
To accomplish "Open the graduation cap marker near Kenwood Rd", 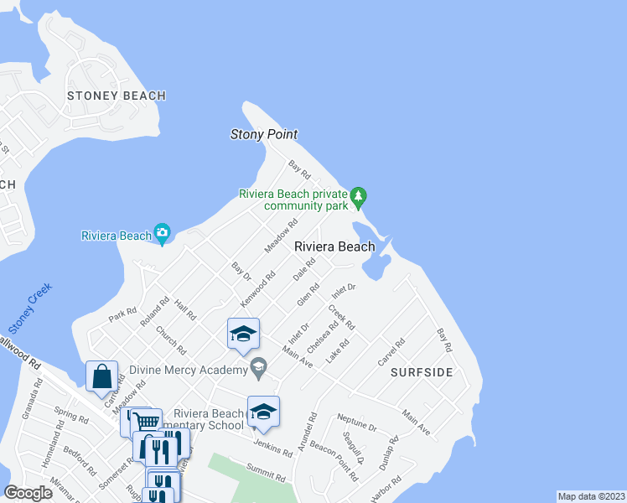I will (x=243, y=336).
